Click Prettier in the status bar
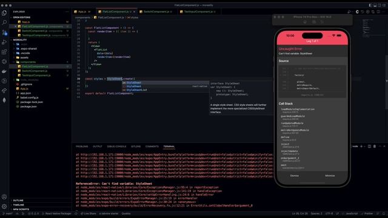388x218 pixels. coord(367,214)
